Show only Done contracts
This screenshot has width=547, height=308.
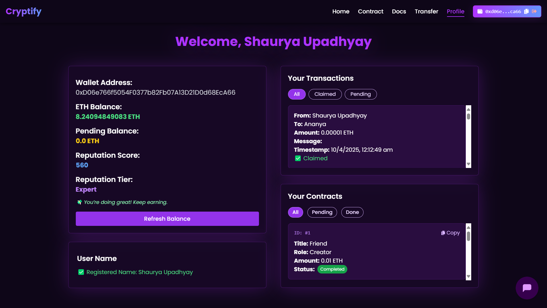click(352, 212)
